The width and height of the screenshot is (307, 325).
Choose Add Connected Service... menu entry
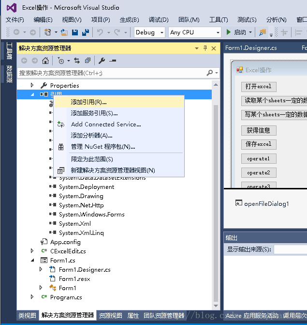click(x=119, y=124)
